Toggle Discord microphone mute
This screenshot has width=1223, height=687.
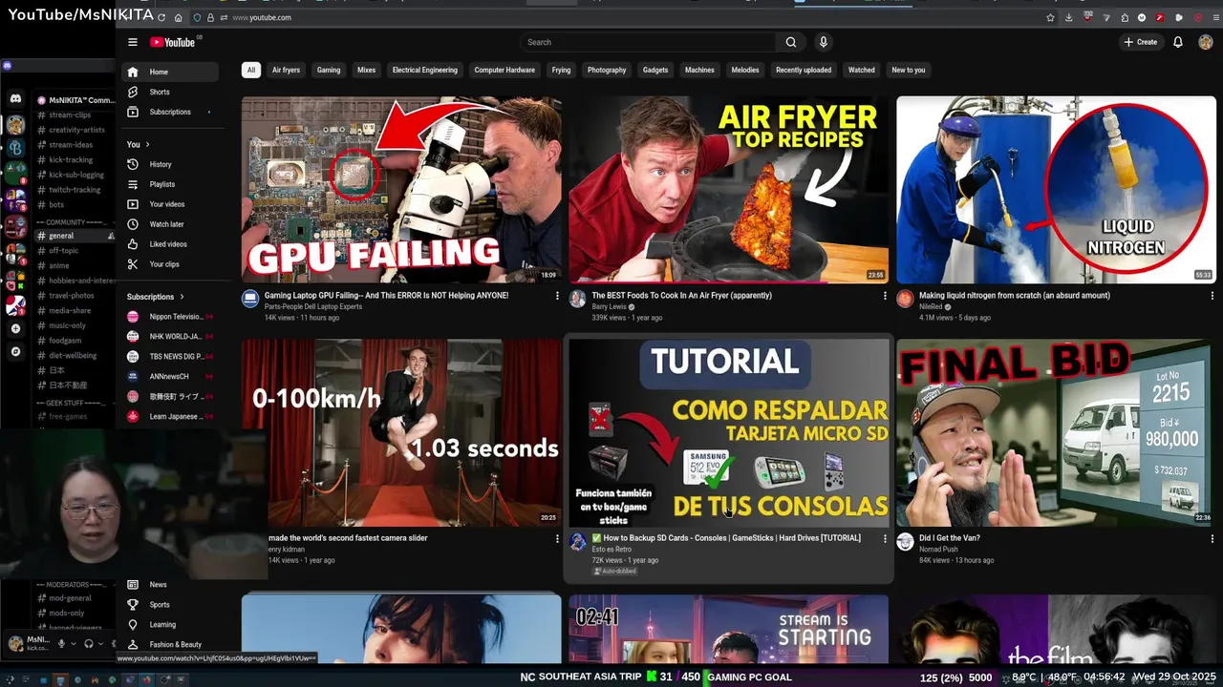61,643
